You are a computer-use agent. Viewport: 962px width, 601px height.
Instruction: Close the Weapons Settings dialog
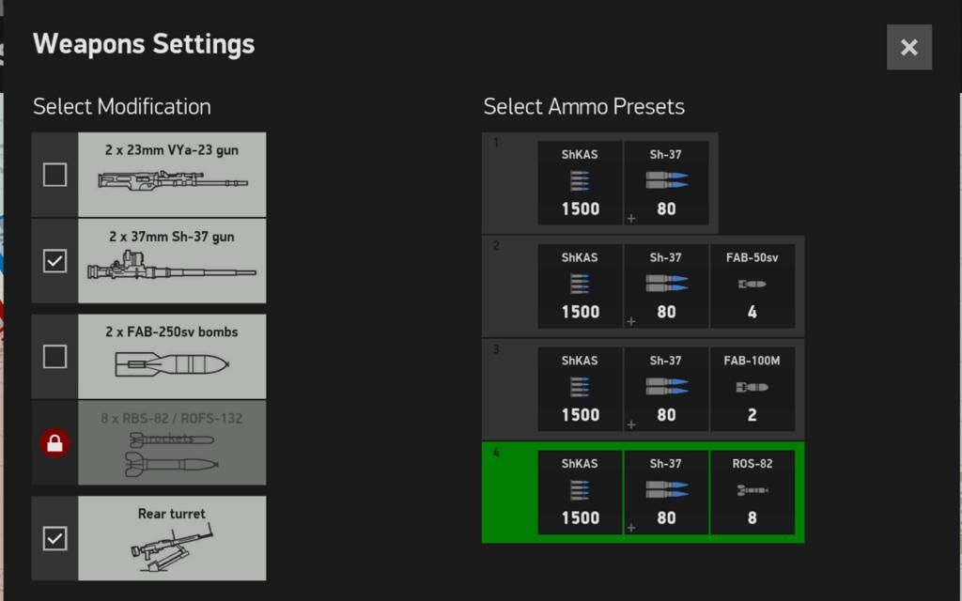tap(908, 47)
